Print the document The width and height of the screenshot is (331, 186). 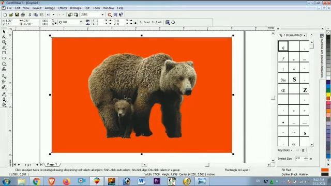23,14
